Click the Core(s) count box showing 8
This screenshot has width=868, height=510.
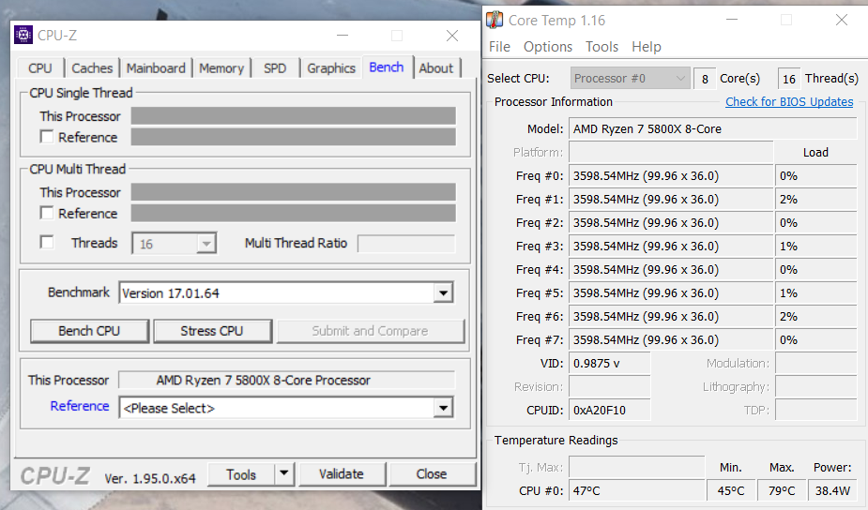click(705, 79)
